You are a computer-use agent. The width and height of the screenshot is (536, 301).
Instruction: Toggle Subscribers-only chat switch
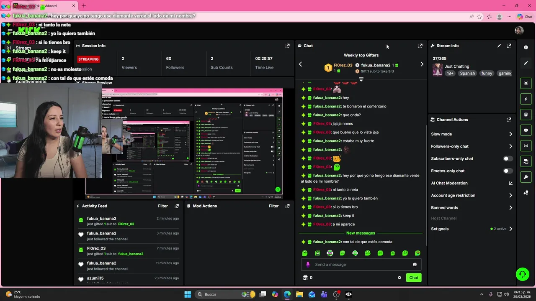click(x=508, y=158)
